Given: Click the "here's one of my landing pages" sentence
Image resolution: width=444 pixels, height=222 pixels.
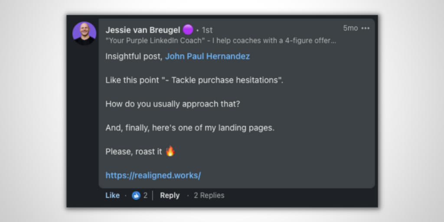Looking at the screenshot, I should 190,128.
